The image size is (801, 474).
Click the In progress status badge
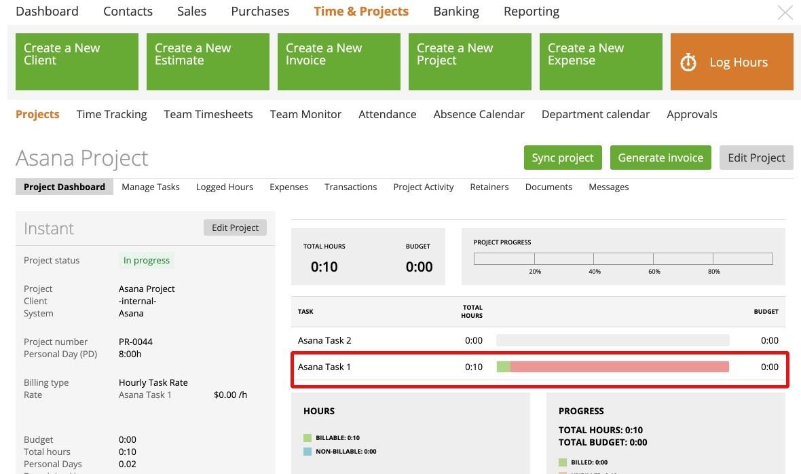(x=147, y=261)
